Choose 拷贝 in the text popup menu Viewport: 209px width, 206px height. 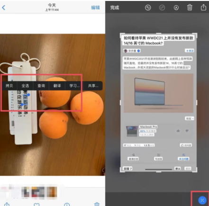[x=9, y=86]
